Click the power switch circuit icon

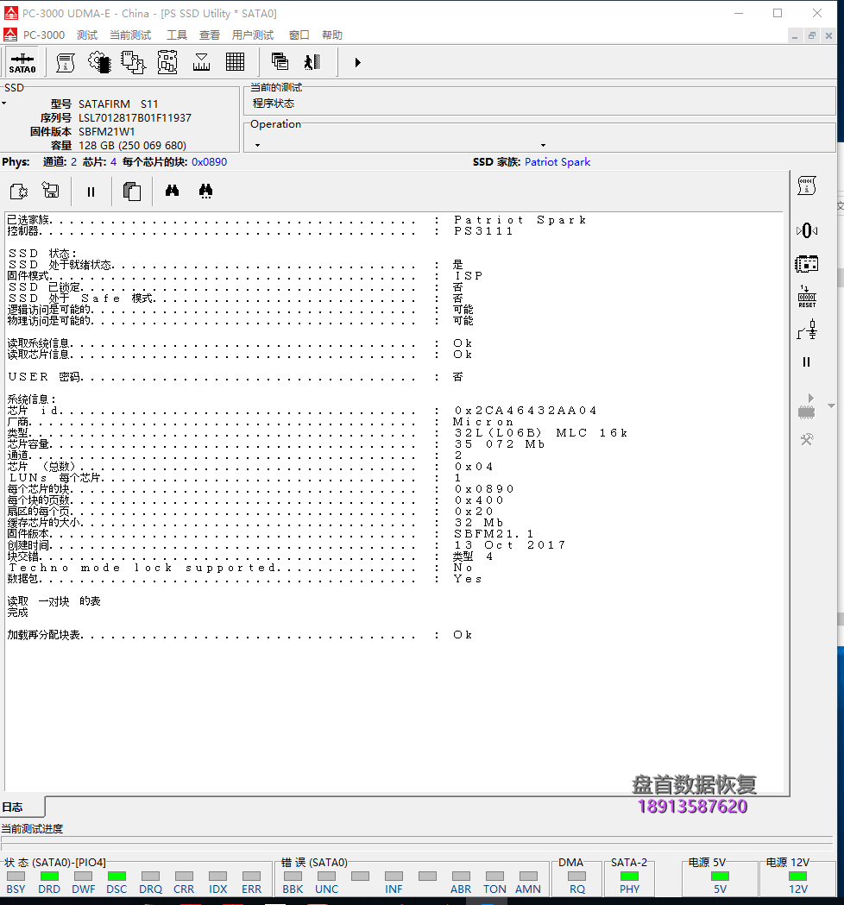point(807,330)
